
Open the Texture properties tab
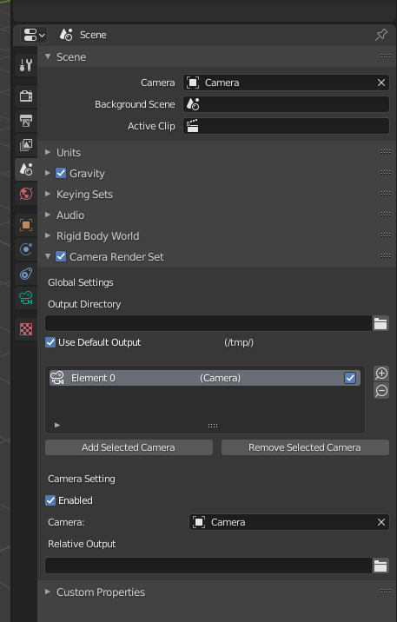[x=26, y=329]
